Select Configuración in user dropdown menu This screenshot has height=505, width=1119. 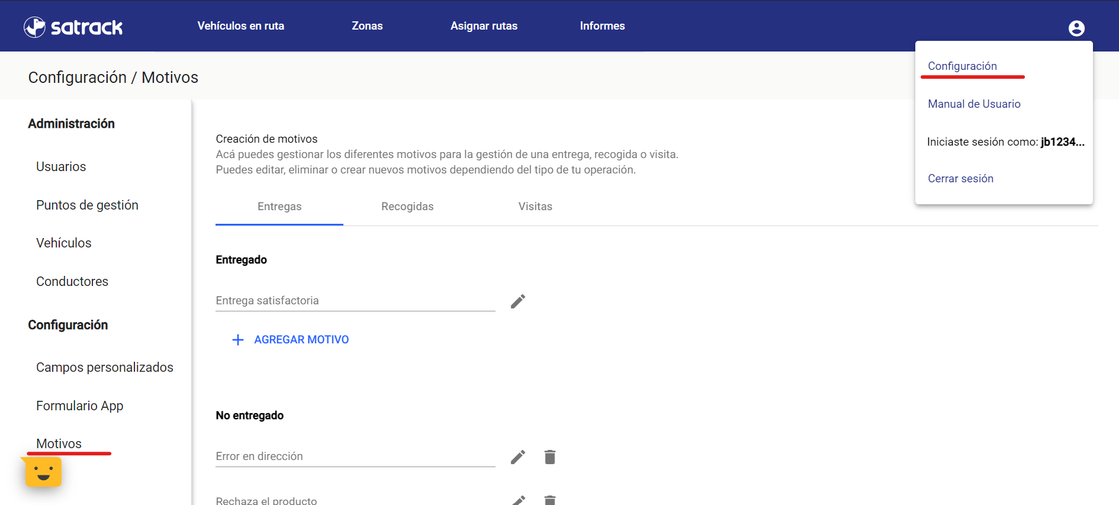962,66
